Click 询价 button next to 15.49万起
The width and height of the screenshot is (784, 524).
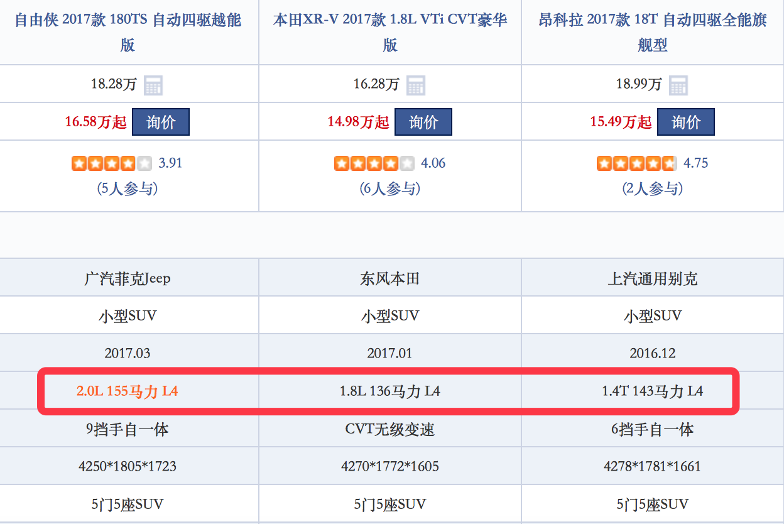click(686, 122)
